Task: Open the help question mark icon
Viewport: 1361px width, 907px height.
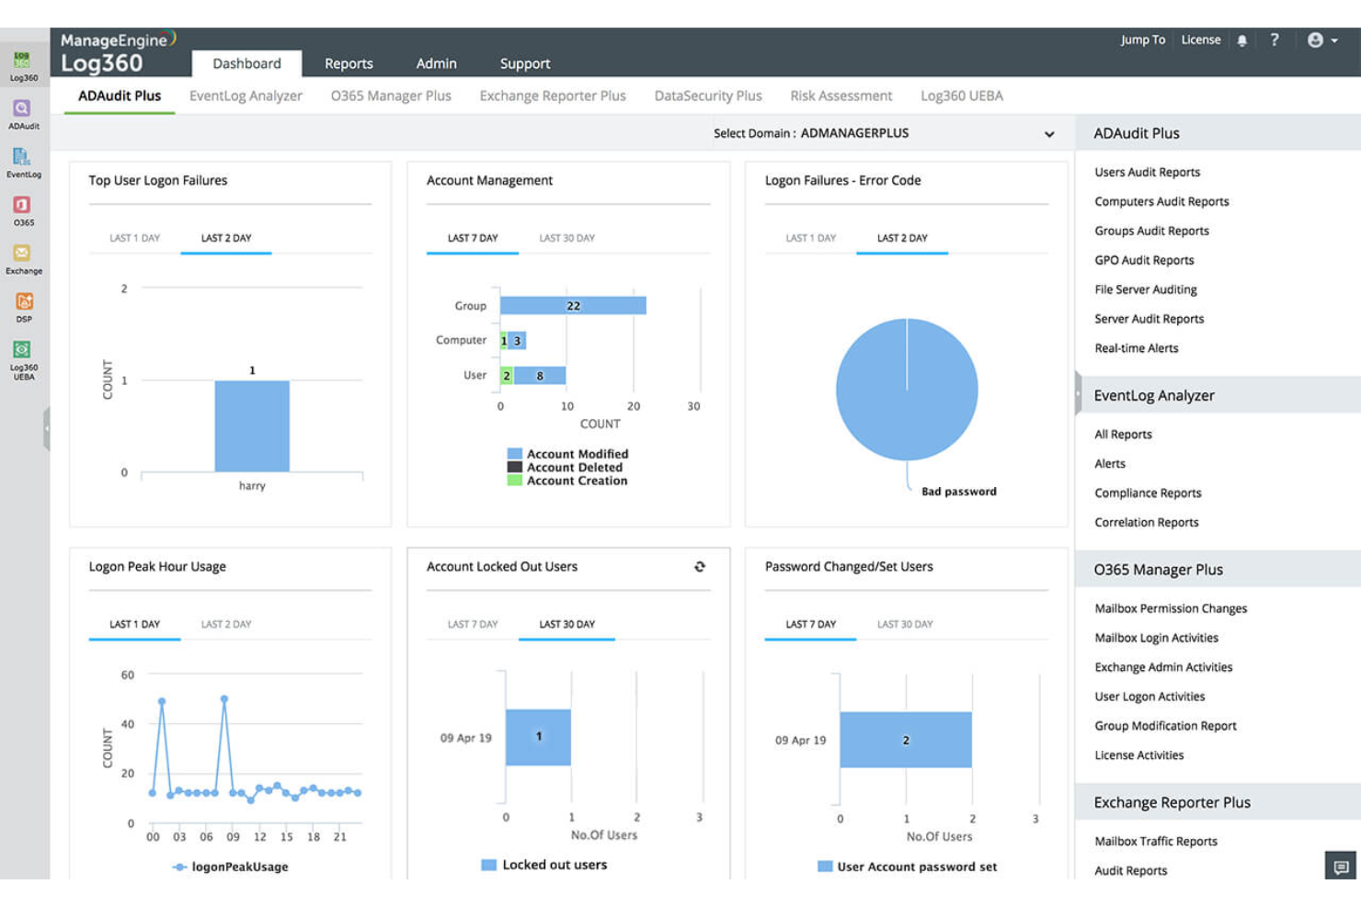Action: [1275, 40]
